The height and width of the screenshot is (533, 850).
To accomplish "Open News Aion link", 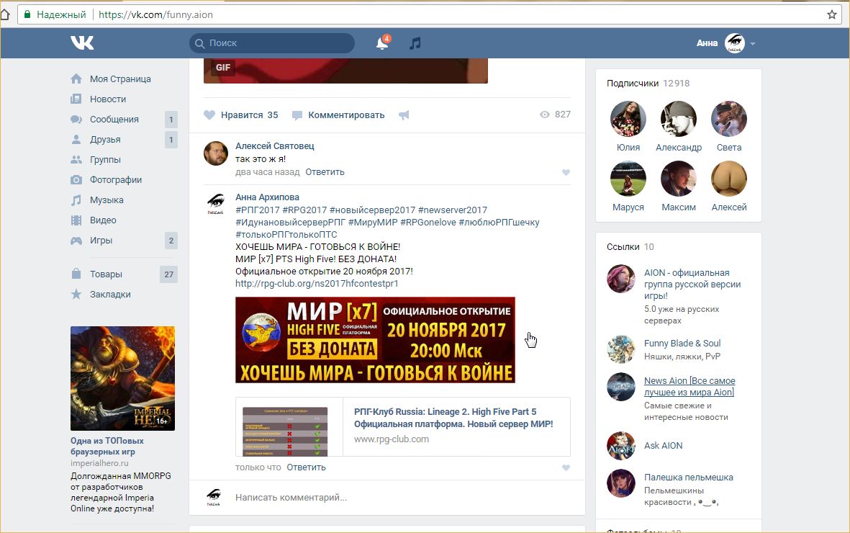I will 690,387.
